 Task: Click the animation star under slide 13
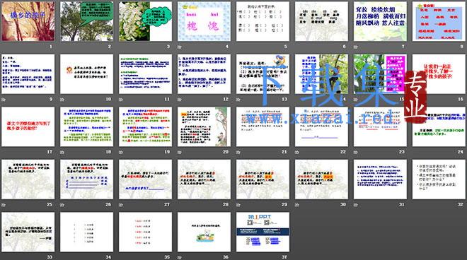point(238,100)
